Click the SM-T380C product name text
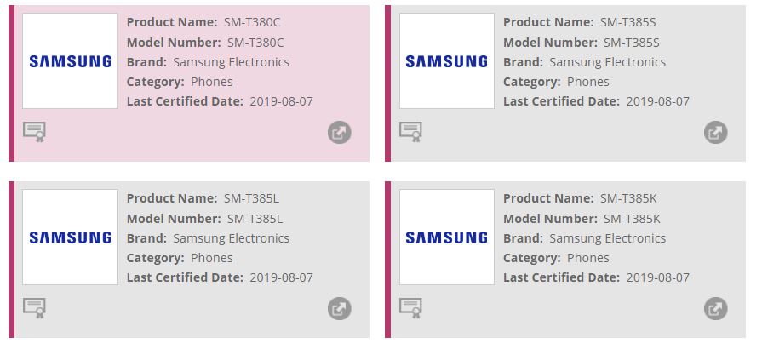 point(254,22)
